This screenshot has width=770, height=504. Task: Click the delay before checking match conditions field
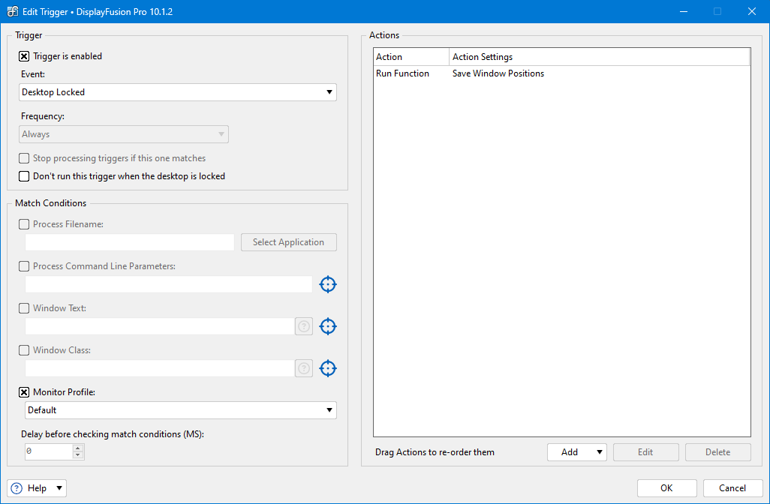48,451
